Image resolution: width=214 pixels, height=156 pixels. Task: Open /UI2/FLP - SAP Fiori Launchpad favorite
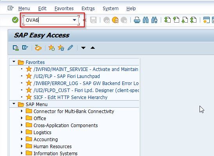click(x=67, y=76)
